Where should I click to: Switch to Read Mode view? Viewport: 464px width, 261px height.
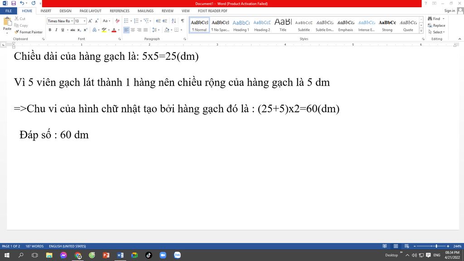[x=385, y=246]
